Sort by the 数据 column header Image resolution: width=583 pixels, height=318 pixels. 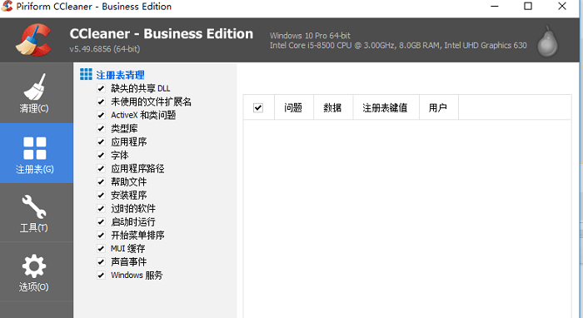(x=333, y=107)
